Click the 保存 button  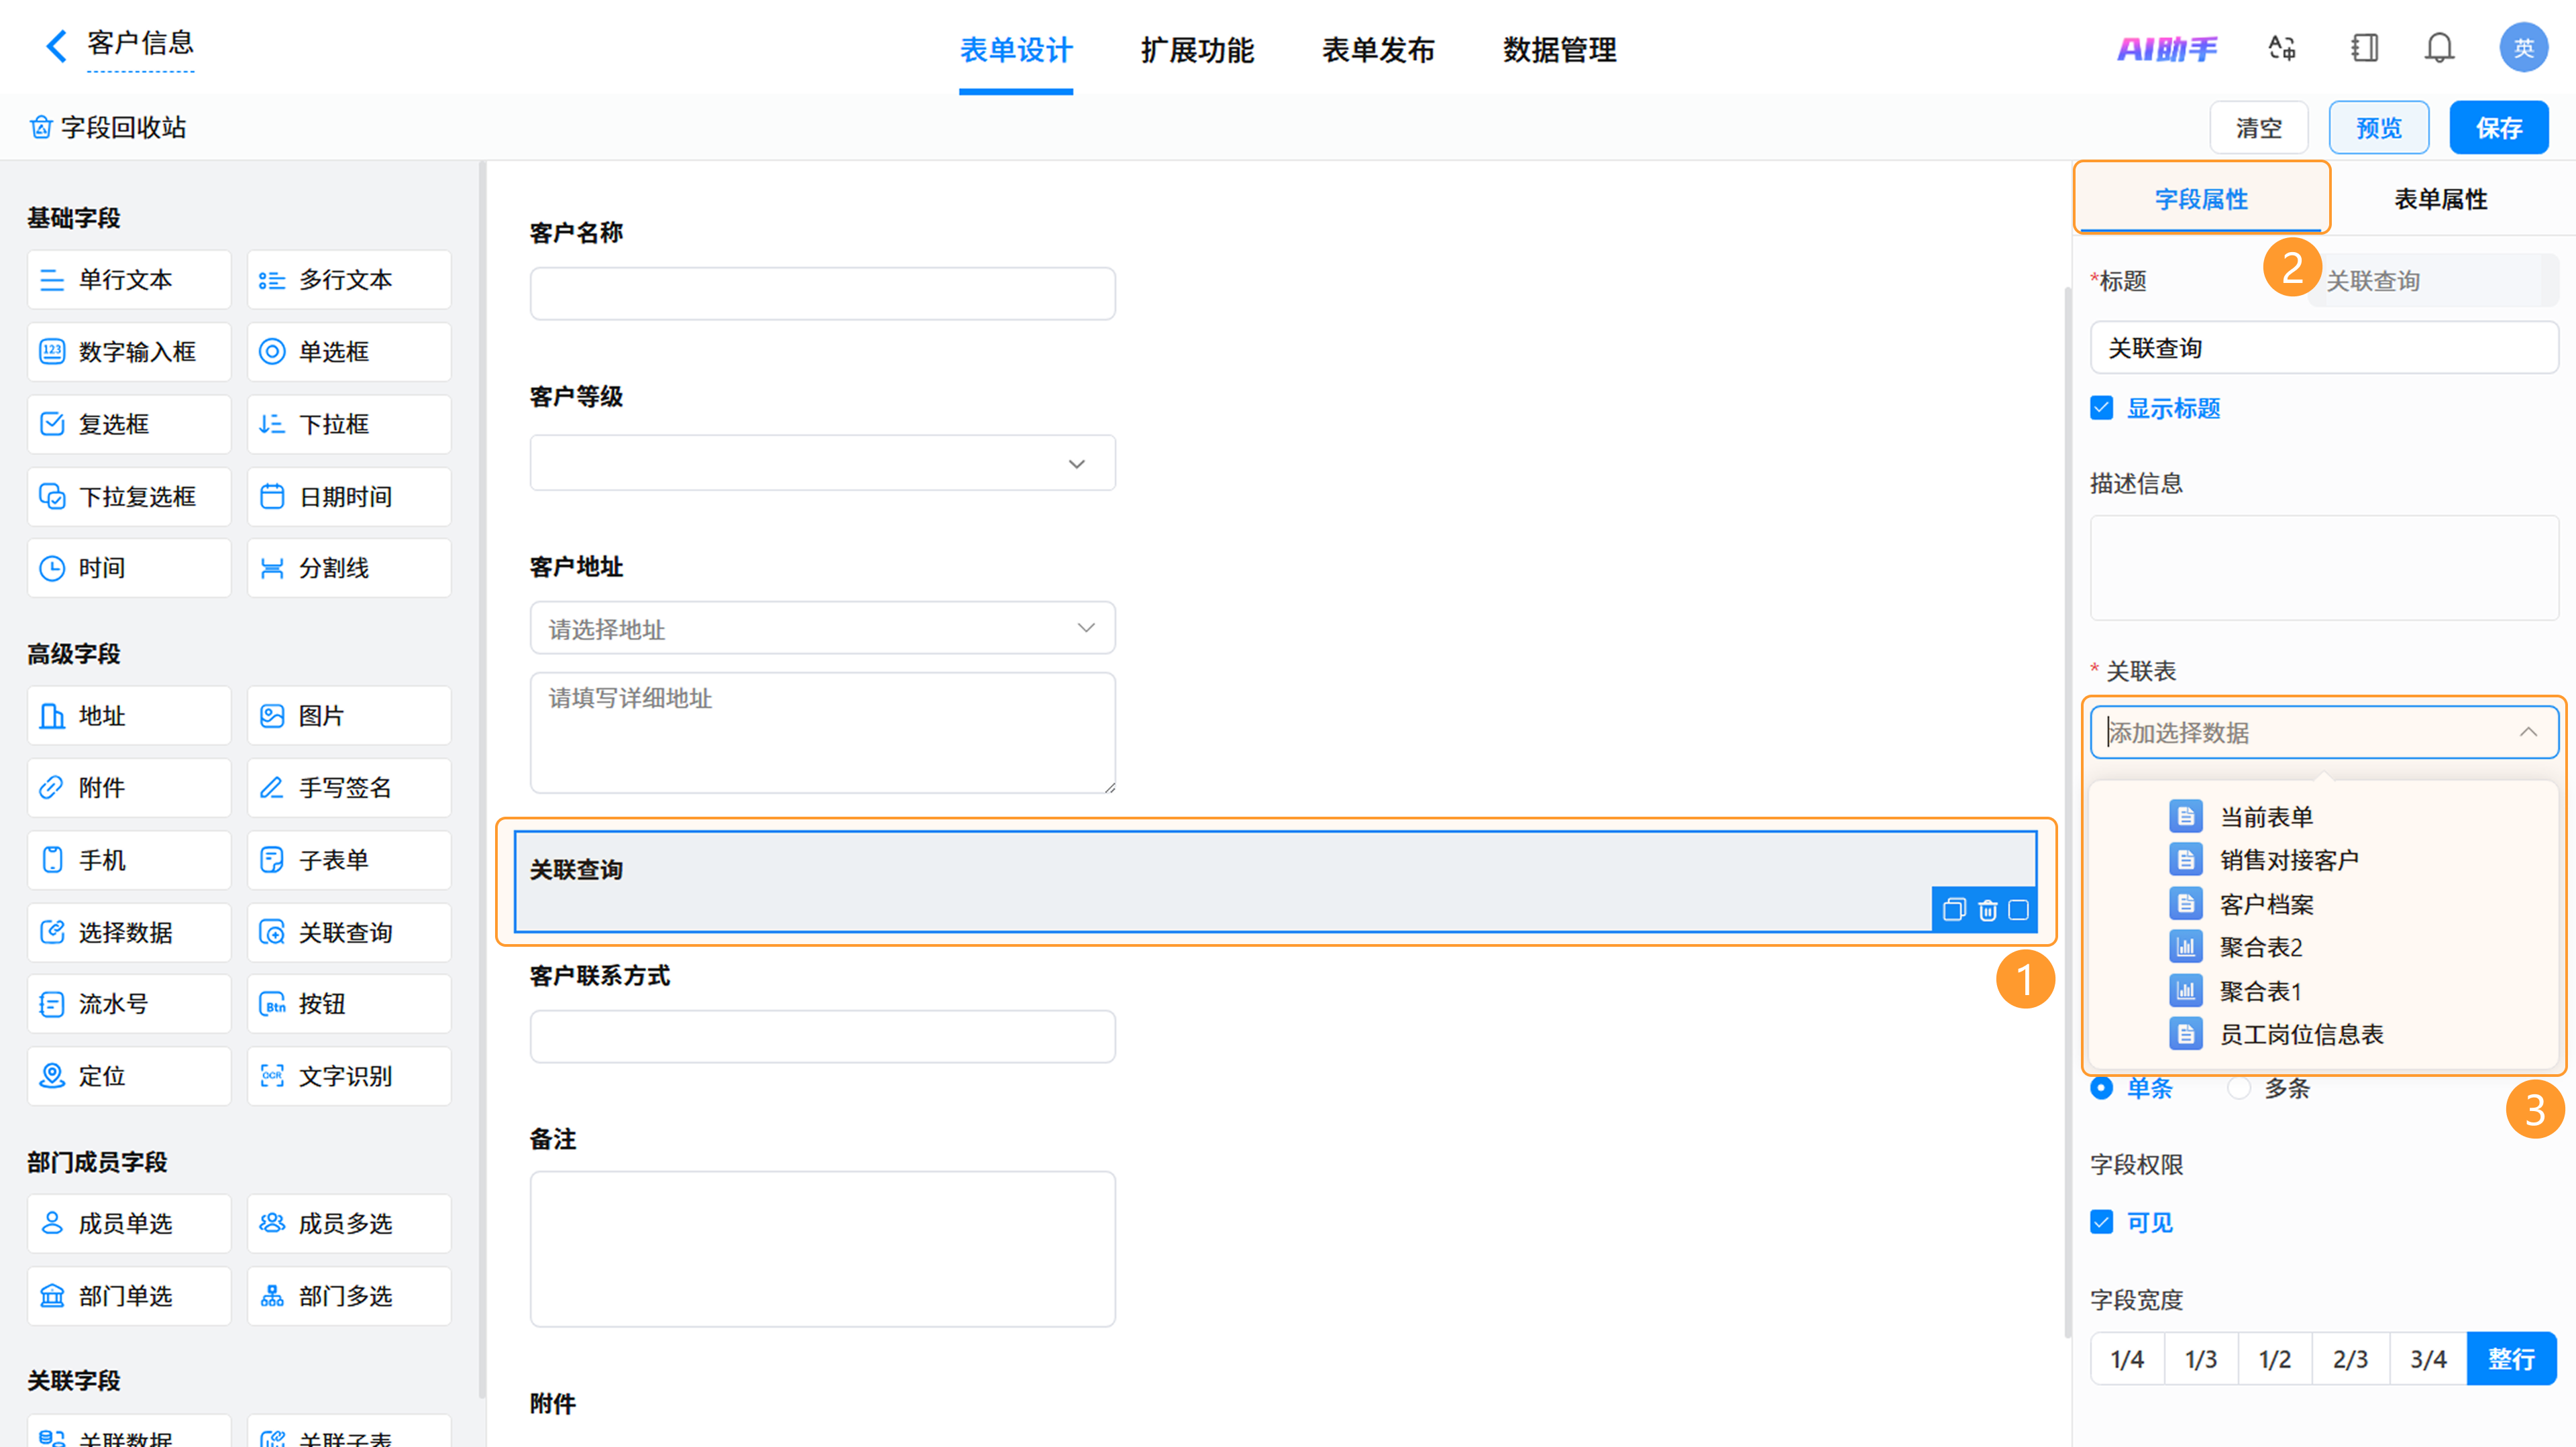(2498, 128)
